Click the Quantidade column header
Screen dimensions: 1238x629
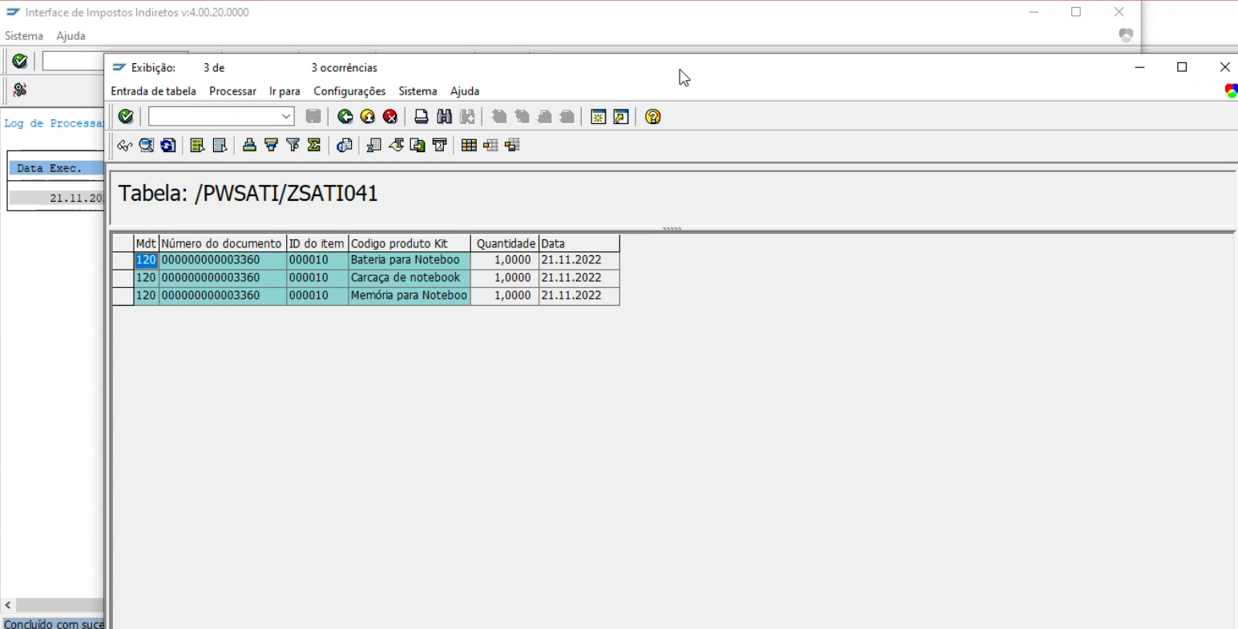[505, 243]
